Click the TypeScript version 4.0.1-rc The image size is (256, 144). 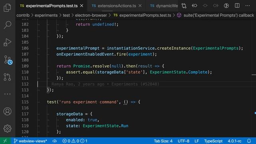tap(234, 141)
